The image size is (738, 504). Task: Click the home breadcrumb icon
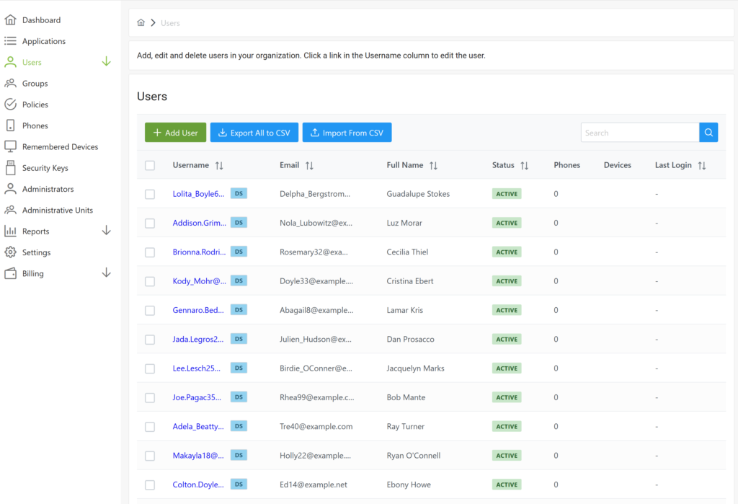point(141,22)
